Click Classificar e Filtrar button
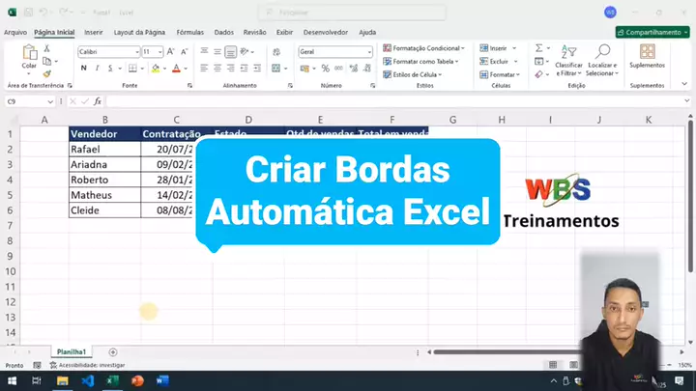This screenshot has width=696, height=391. click(x=568, y=60)
